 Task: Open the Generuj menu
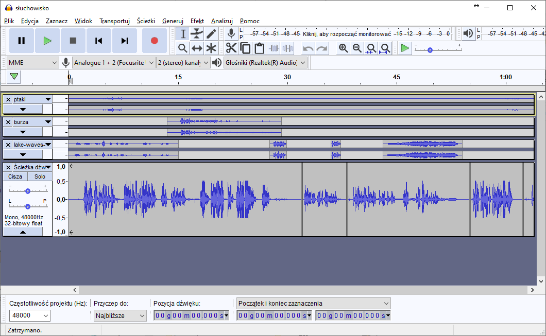tap(173, 21)
